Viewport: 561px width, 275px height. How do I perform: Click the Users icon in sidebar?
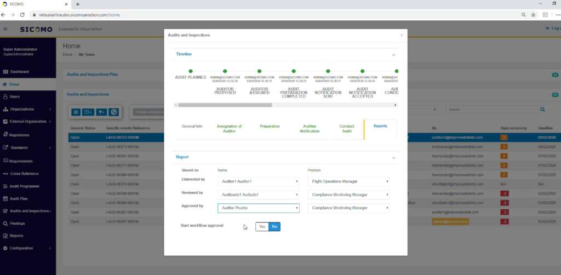coord(5,96)
